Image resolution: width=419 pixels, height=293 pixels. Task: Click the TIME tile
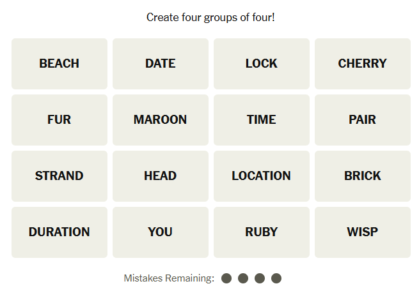[x=262, y=120]
